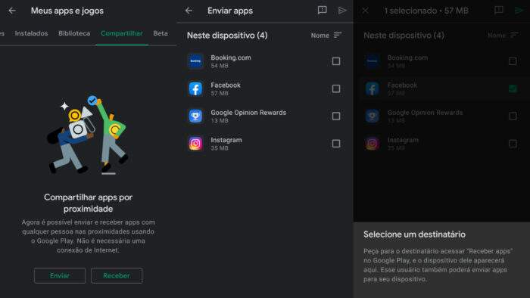Tap Google Opinion Rewards trophy icon
530x298 pixels.
point(195,116)
